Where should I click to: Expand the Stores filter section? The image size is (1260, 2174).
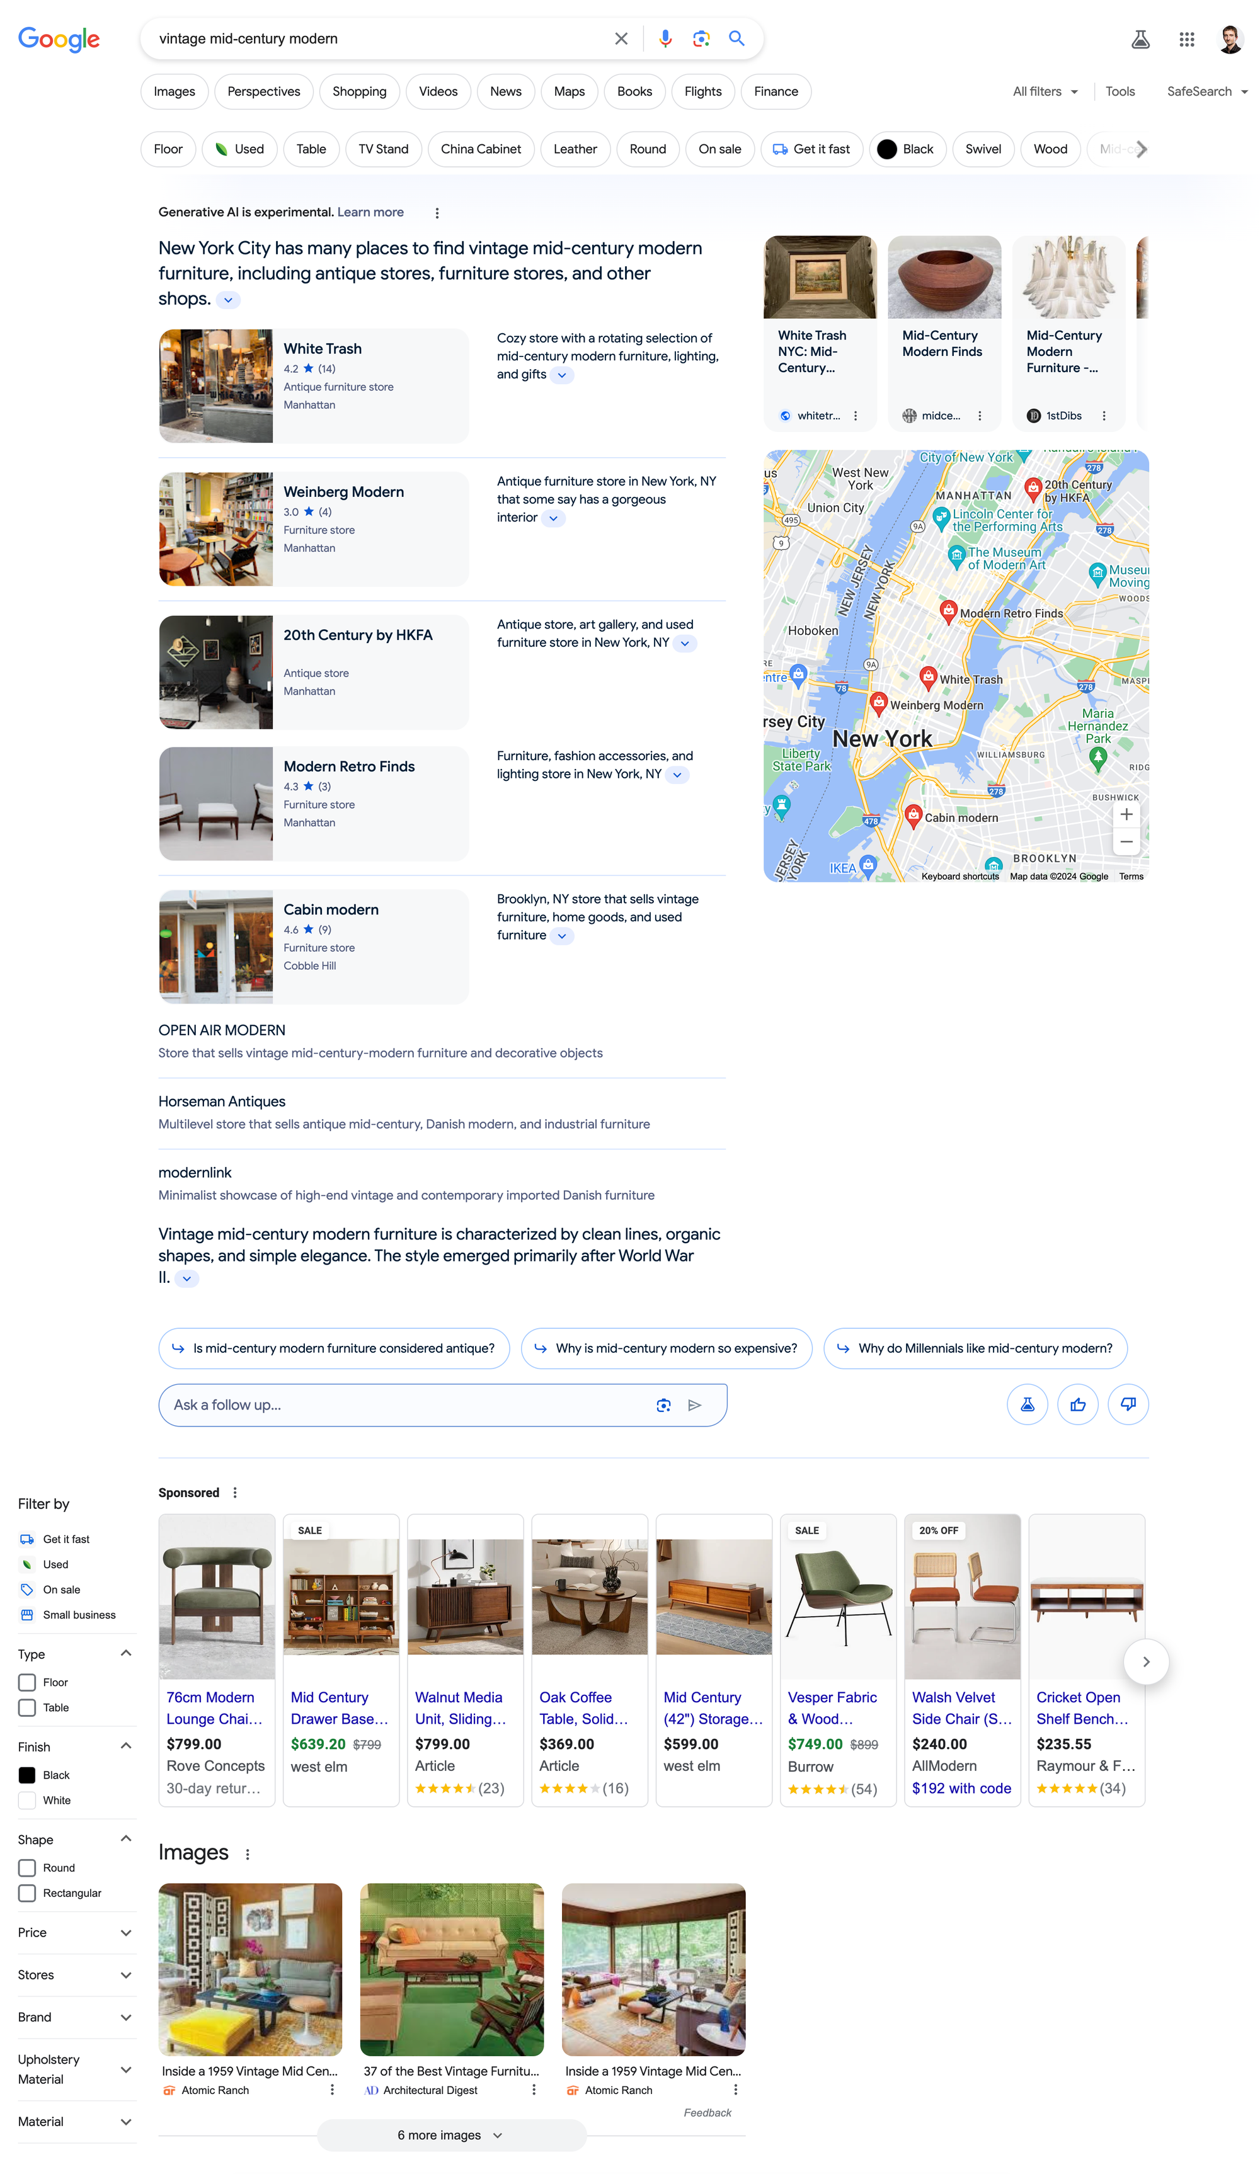point(126,1976)
